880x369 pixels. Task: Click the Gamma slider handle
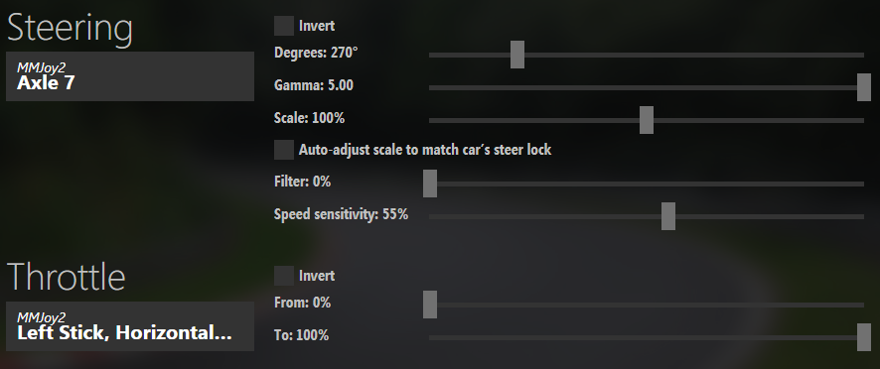coord(864,87)
